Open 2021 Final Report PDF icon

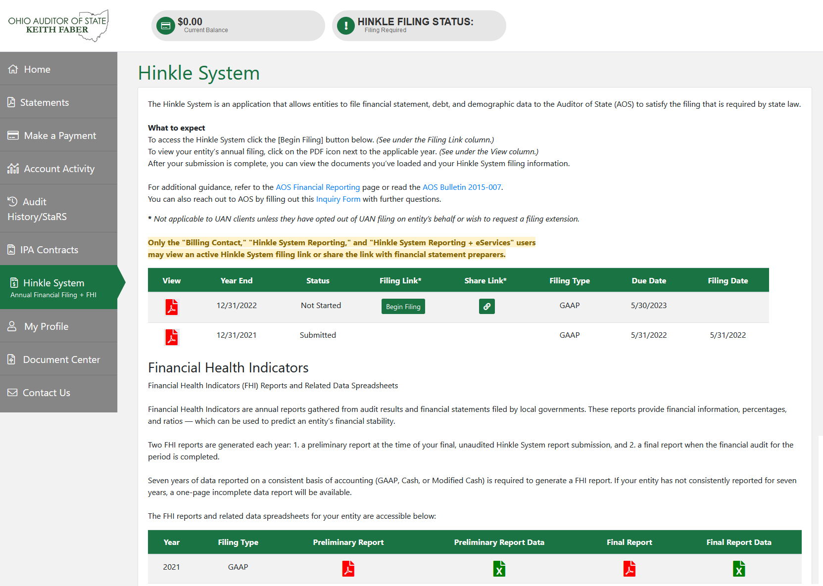coord(629,569)
